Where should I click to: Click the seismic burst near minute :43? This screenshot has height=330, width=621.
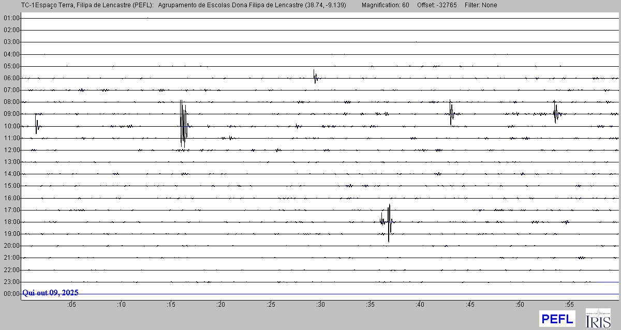coord(451,113)
